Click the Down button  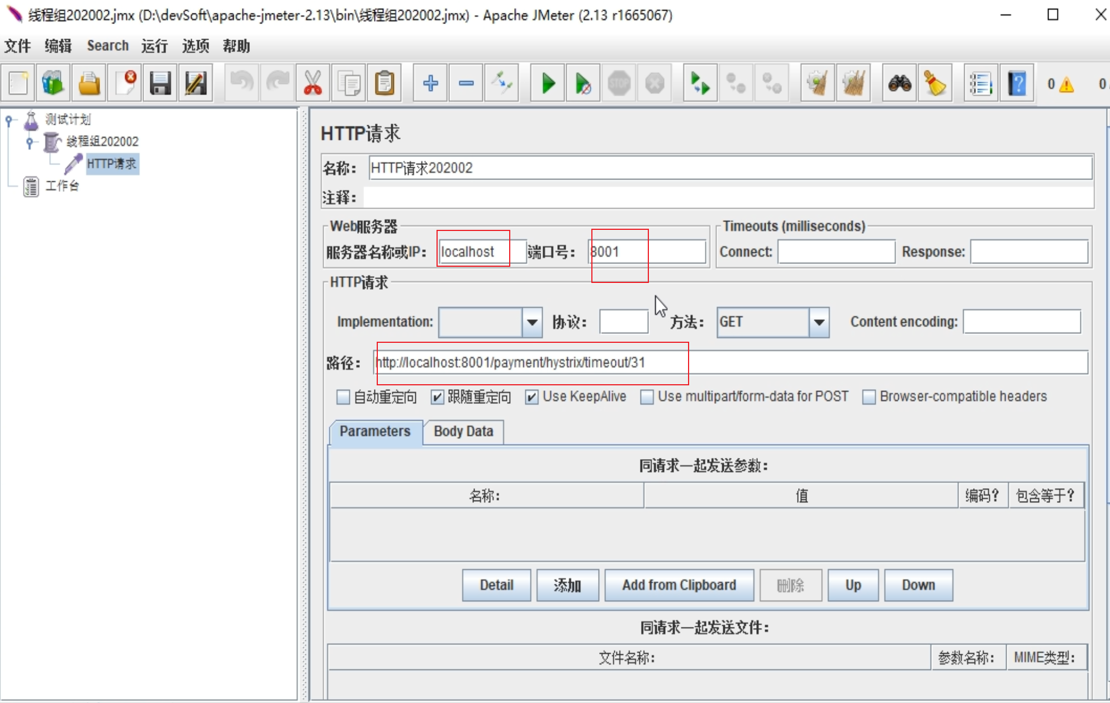click(x=918, y=585)
